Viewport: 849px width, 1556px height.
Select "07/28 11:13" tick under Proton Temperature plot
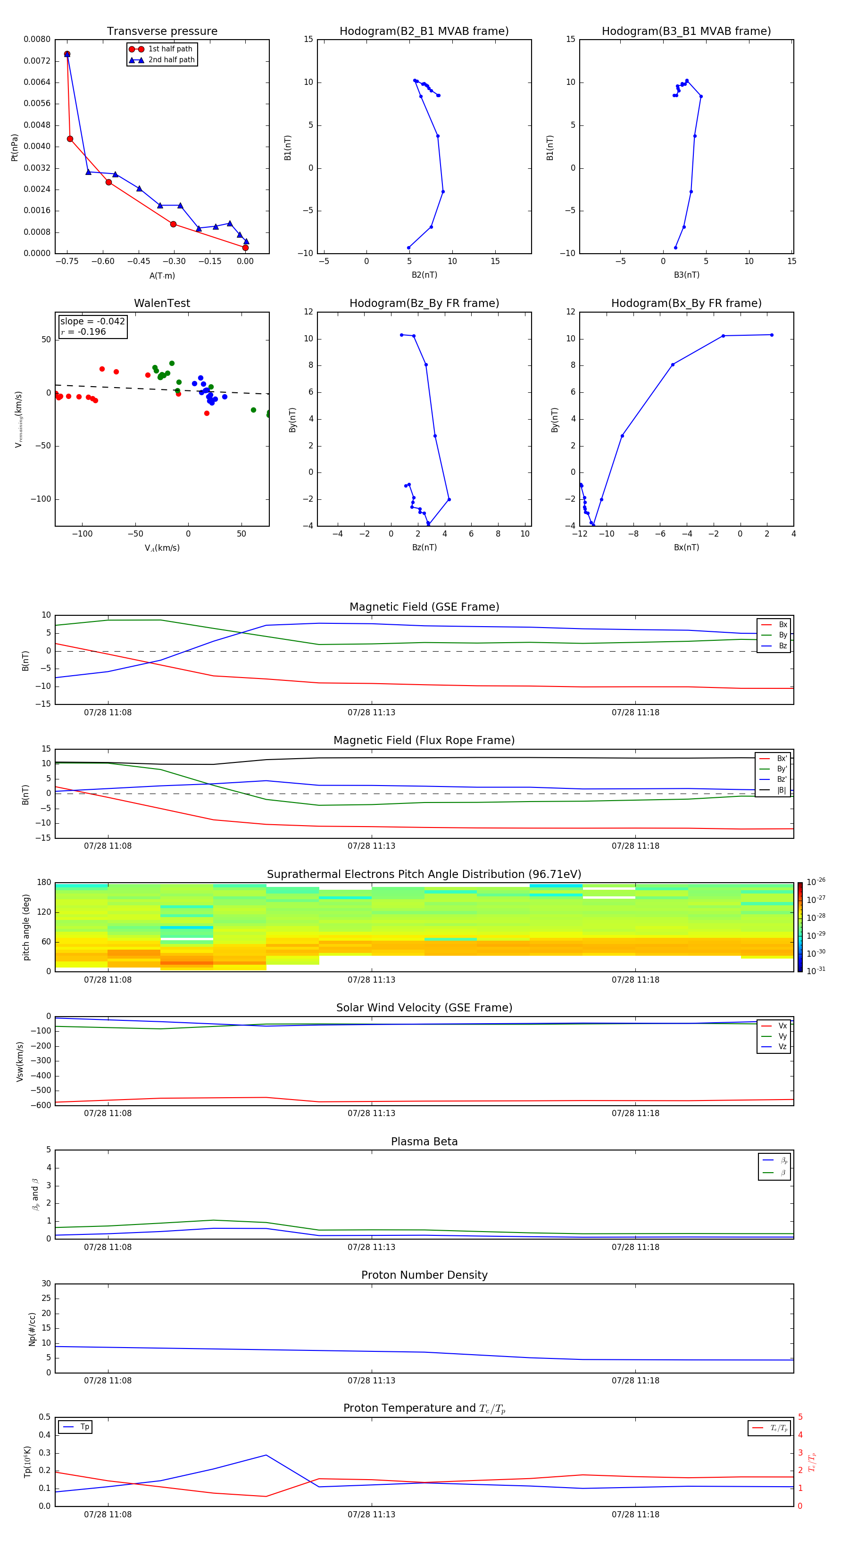click(372, 1515)
